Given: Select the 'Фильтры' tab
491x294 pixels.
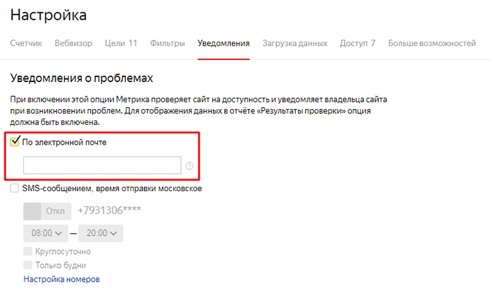Looking at the screenshot, I should [168, 43].
